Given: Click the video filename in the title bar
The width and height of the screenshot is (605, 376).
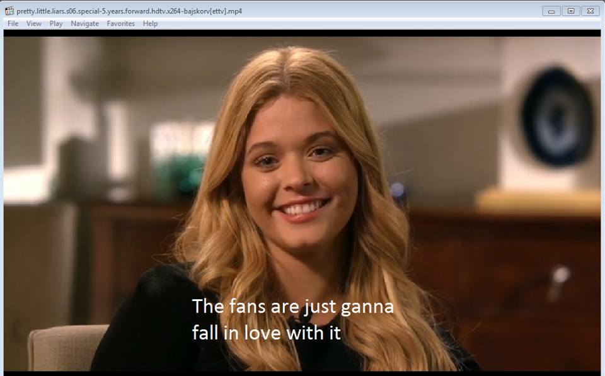Looking at the screenshot, I should click(126, 11).
